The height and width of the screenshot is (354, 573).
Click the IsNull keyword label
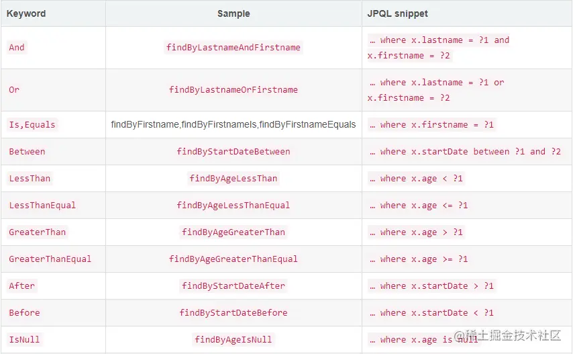[24, 340]
